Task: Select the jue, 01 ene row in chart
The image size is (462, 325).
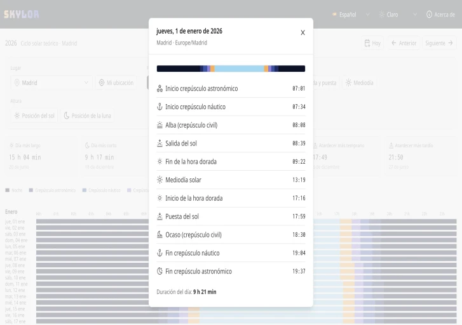Action: point(231,222)
